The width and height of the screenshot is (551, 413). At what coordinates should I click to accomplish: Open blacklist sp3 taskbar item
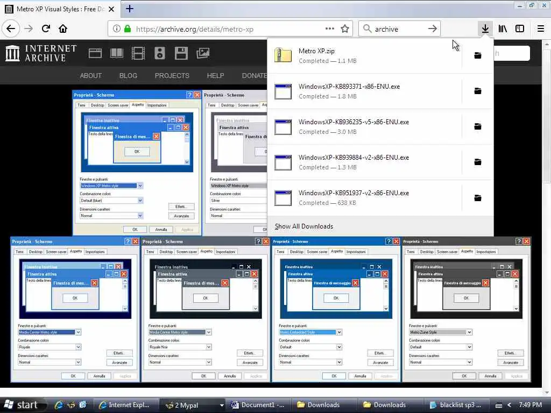(x=455, y=405)
